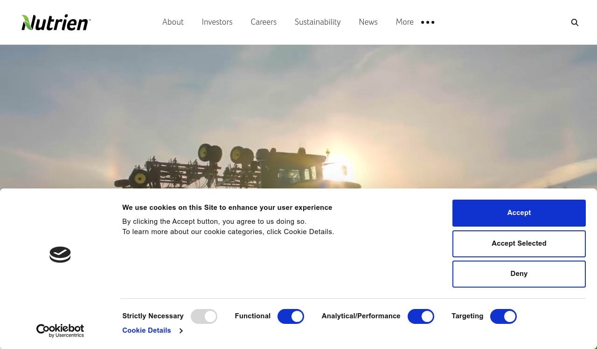Click the Cookiebot by Usercentrics logo

pos(60,330)
